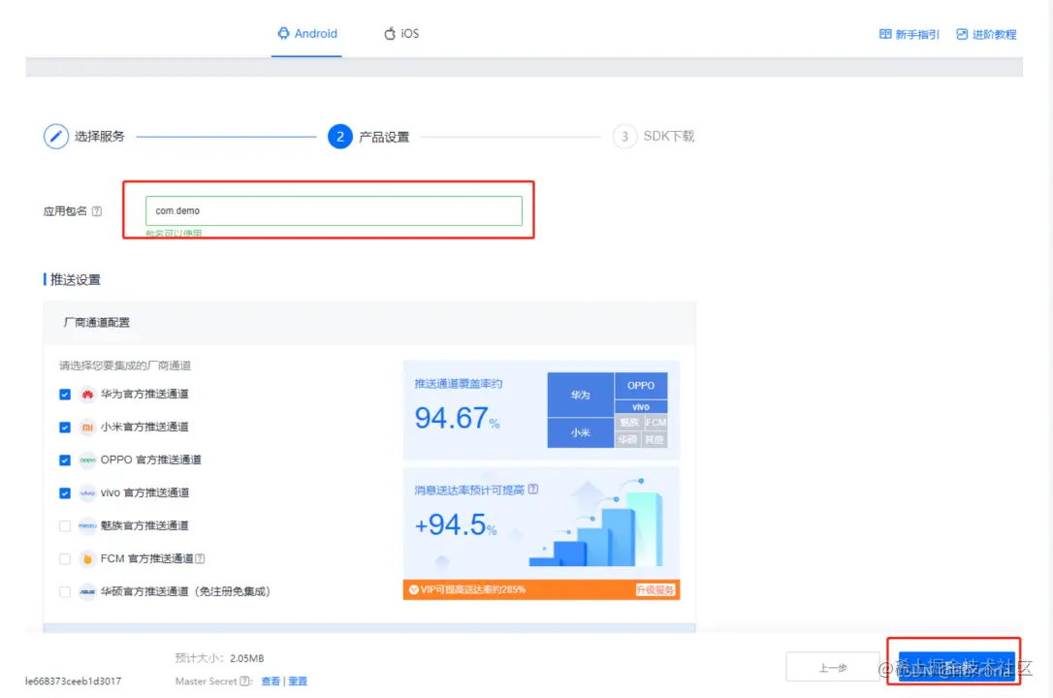Click the Apple logo icon

tap(390, 34)
